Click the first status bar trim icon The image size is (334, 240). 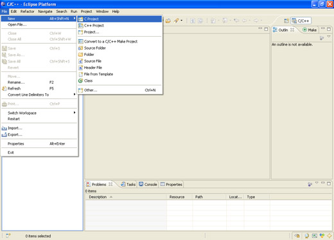tap(297, 235)
